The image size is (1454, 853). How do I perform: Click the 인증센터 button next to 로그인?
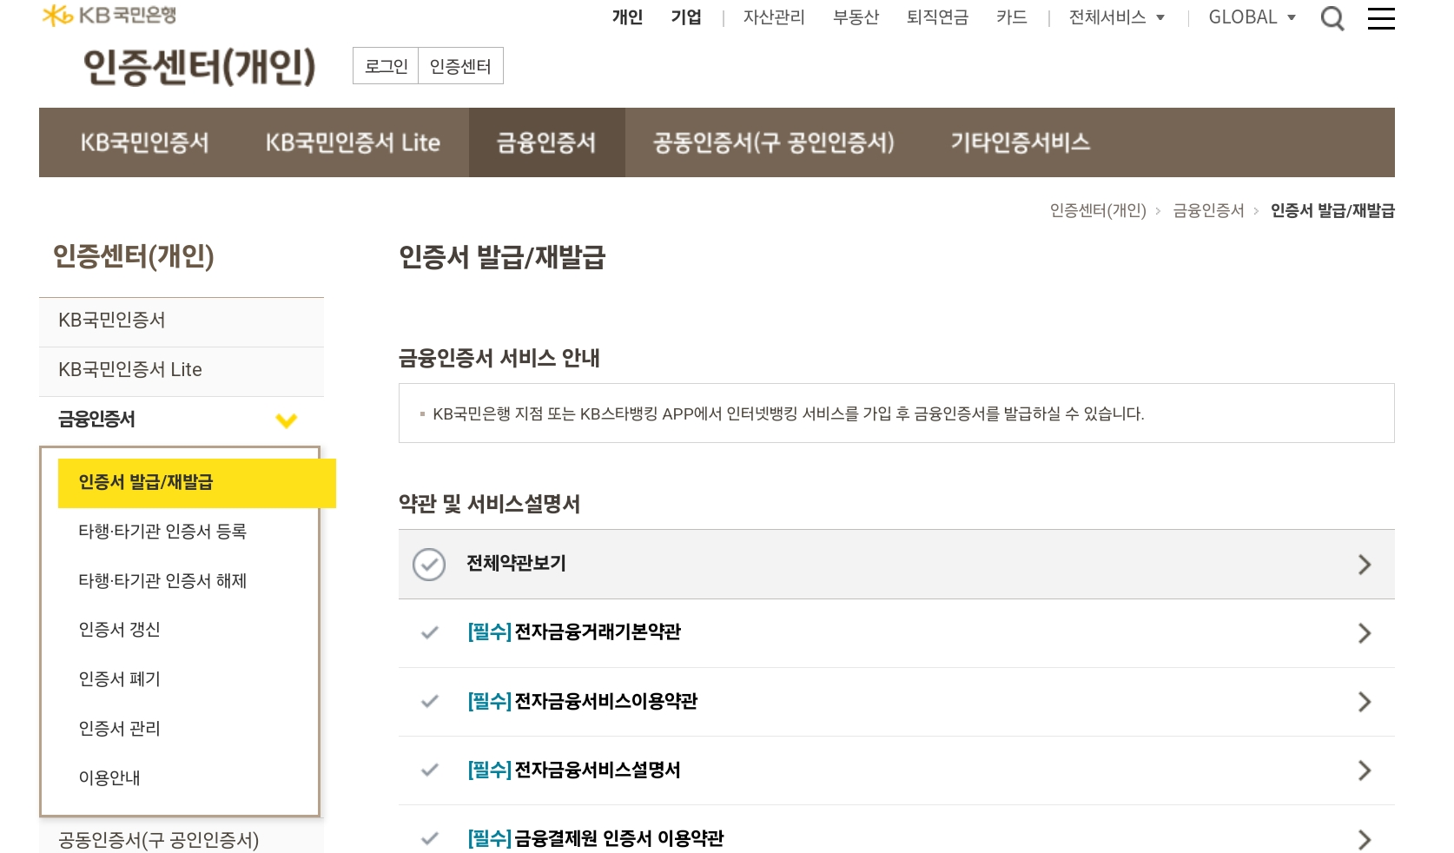click(460, 66)
